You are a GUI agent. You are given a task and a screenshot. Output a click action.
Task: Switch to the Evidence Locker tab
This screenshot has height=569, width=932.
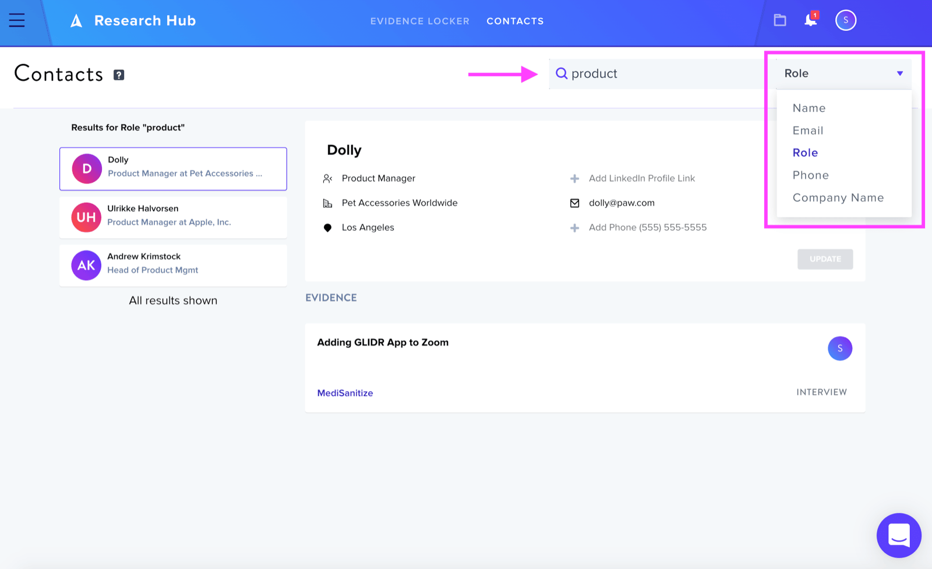pos(419,21)
